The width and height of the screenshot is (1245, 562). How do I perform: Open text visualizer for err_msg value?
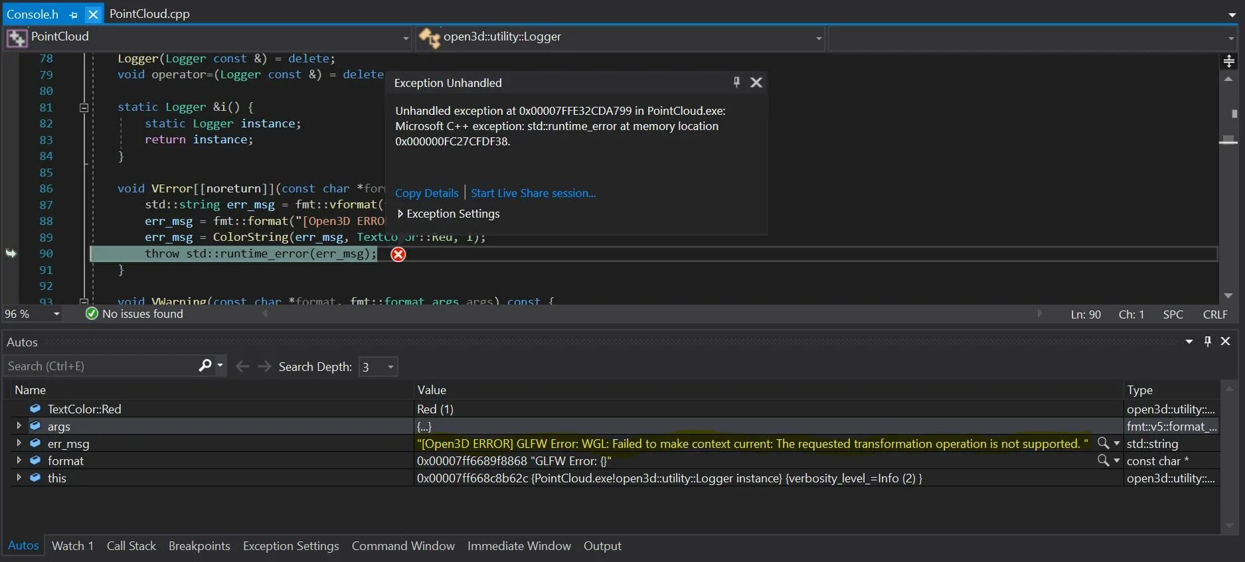pyautogui.click(x=1103, y=443)
